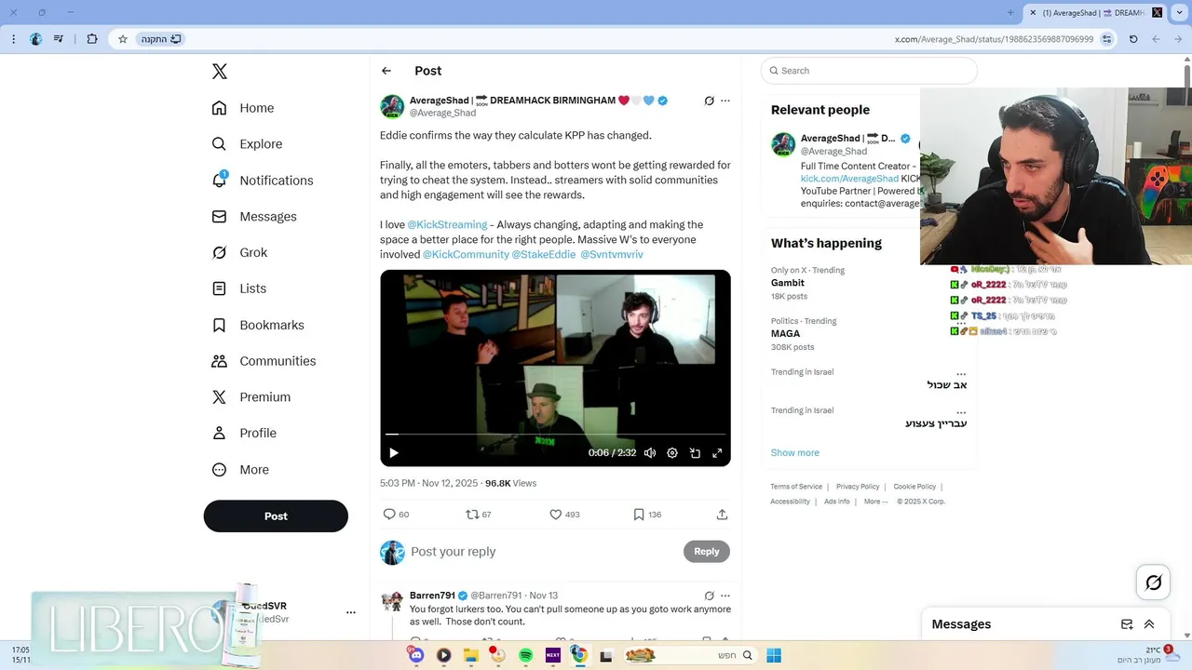Open the Cookie Policy link
This screenshot has width=1192, height=670.
click(914, 487)
